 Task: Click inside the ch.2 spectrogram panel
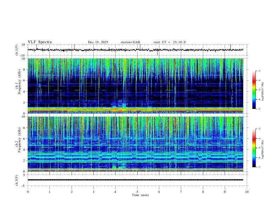click(x=135, y=144)
